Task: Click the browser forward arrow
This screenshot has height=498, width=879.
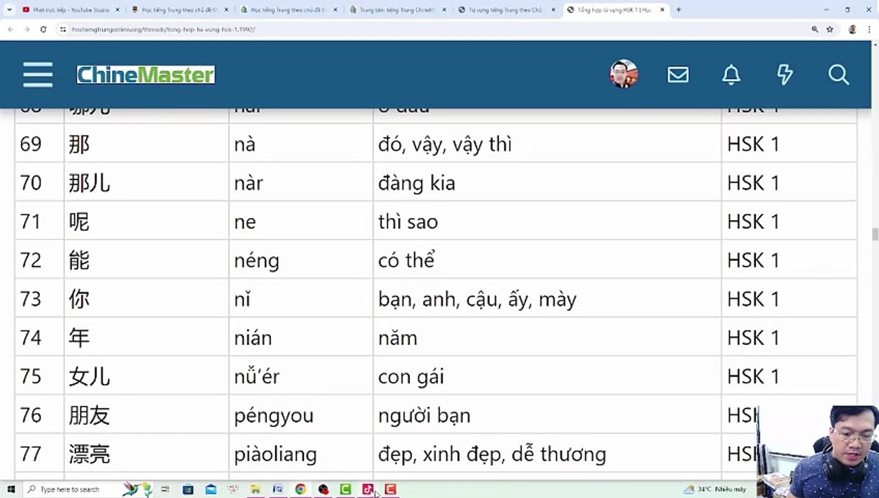Action: (27, 30)
